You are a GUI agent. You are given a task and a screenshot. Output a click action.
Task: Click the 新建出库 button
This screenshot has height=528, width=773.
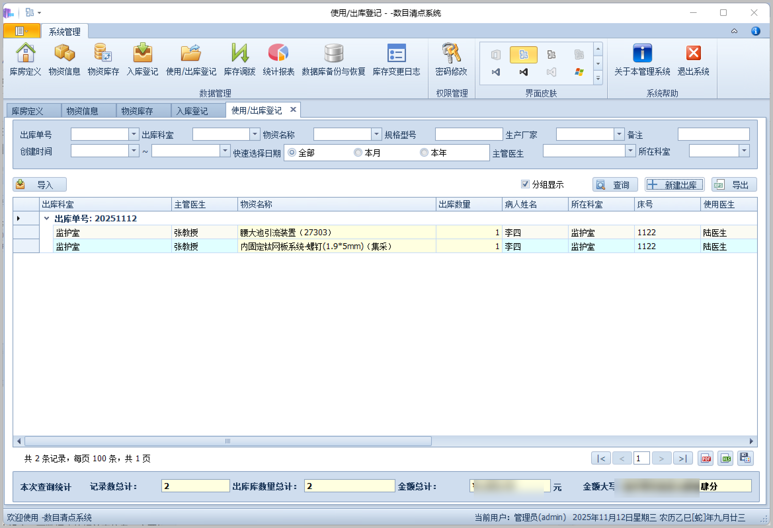(x=674, y=184)
